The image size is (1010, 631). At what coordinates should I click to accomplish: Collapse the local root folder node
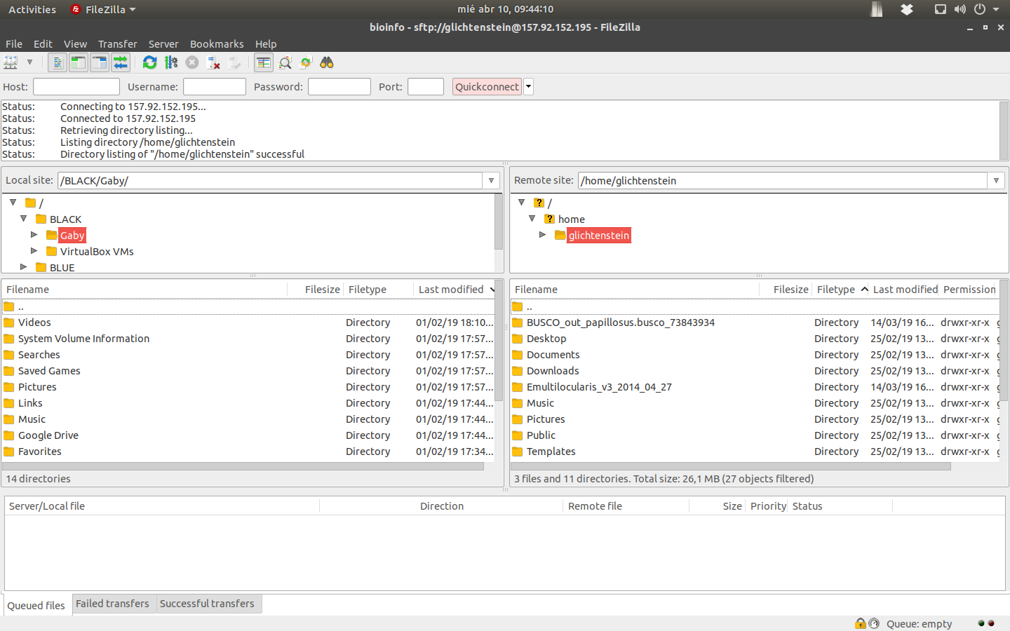click(13, 203)
